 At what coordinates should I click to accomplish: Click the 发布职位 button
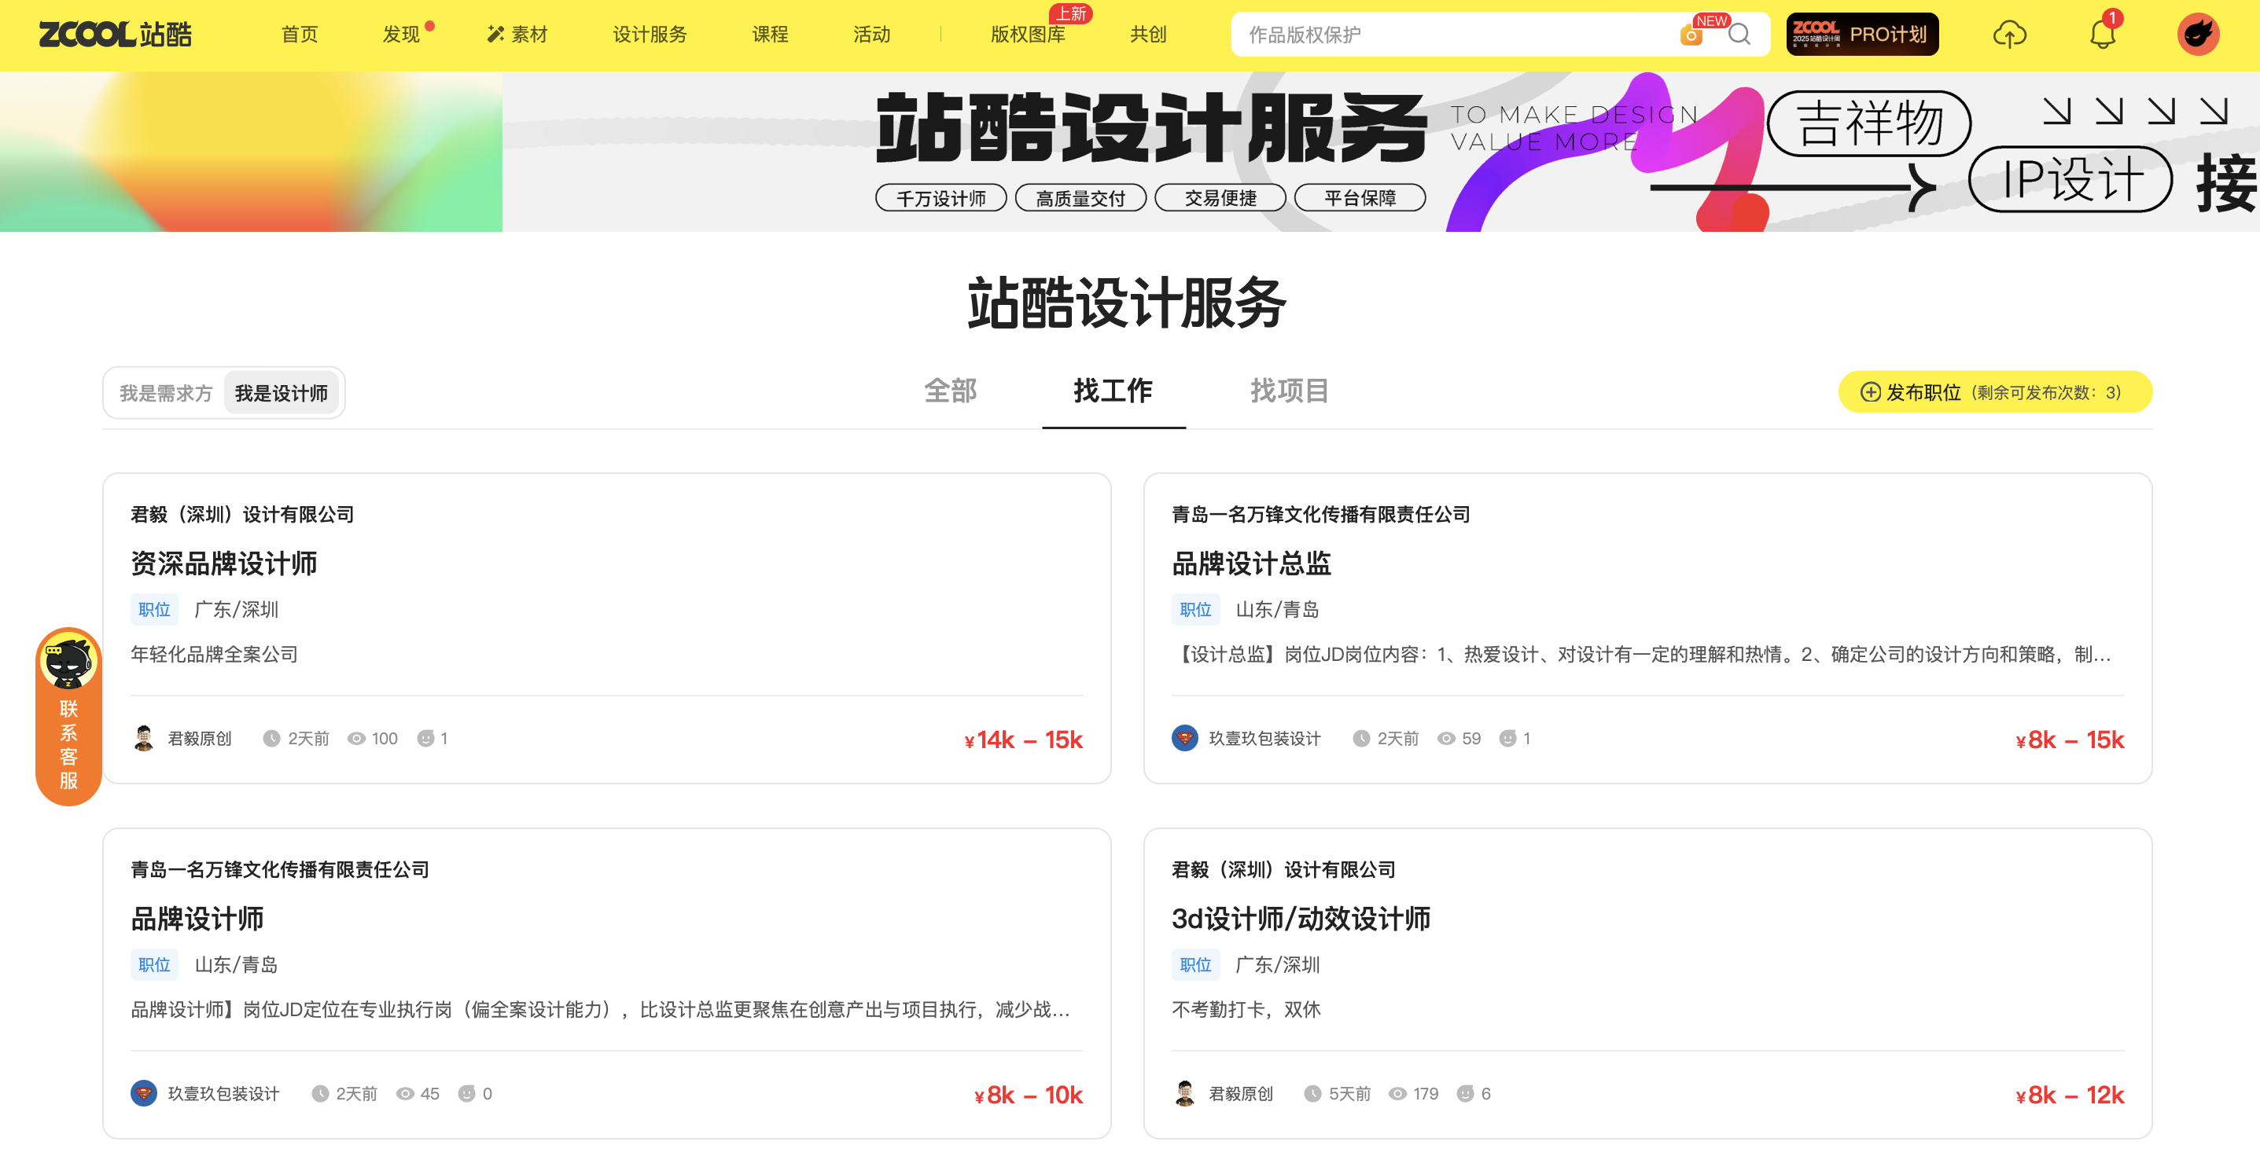(x=1994, y=392)
